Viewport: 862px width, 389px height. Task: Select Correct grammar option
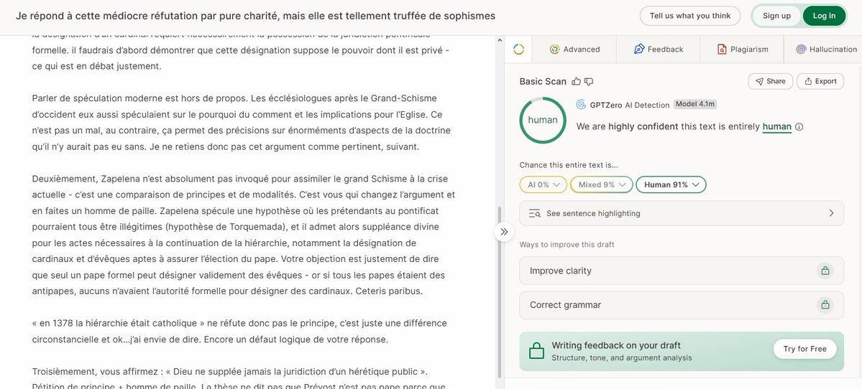[x=682, y=305]
